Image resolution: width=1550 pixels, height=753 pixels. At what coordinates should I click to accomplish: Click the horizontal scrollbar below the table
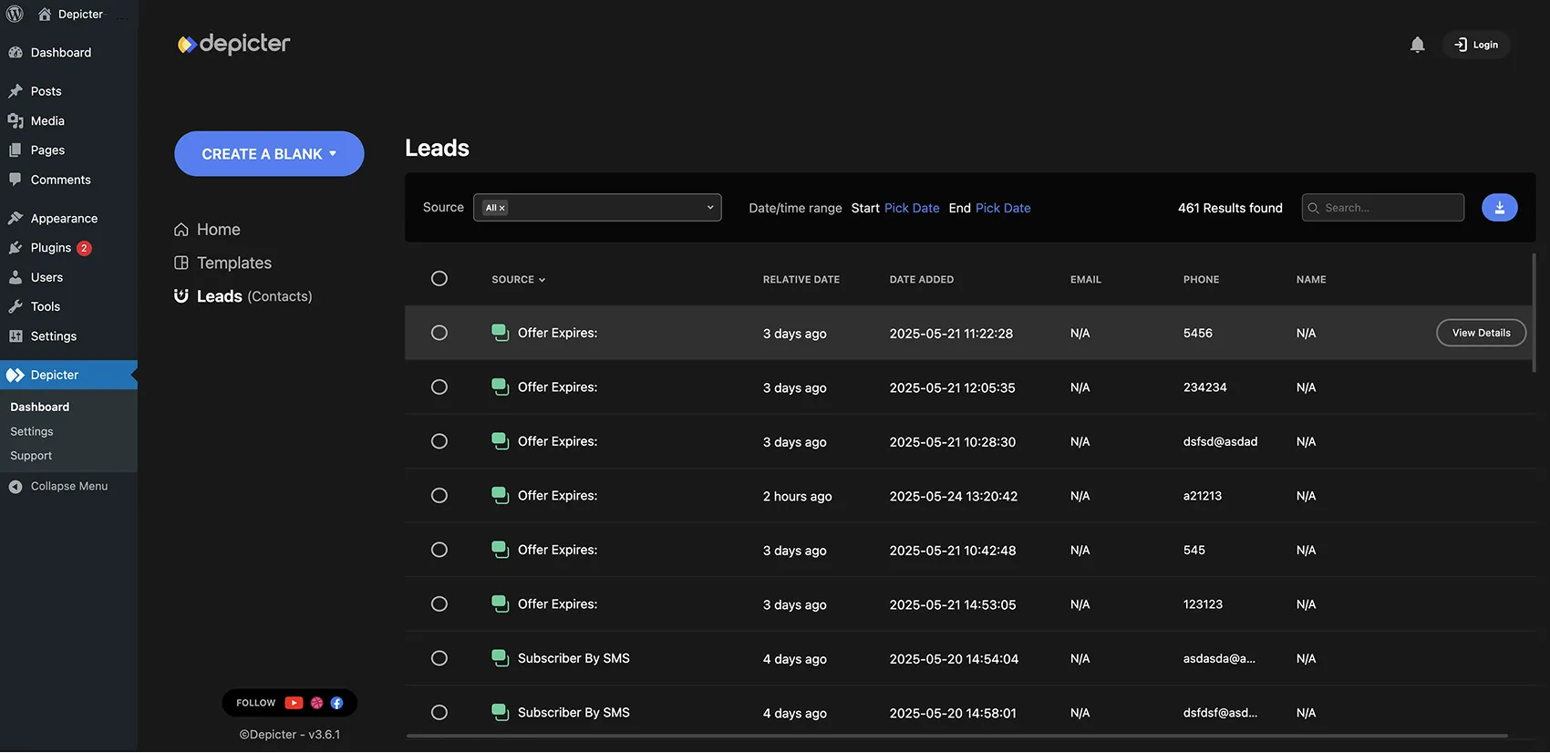click(x=956, y=736)
